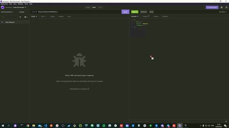Switch to the Debug view toggle

(94, 7)
